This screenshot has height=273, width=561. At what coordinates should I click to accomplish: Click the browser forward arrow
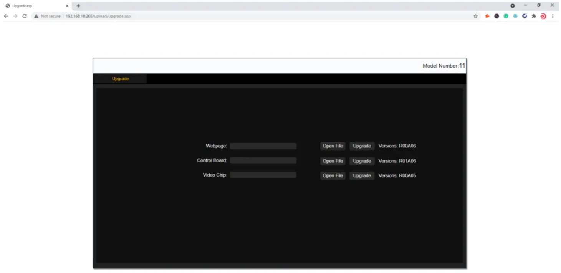[15, 16]
